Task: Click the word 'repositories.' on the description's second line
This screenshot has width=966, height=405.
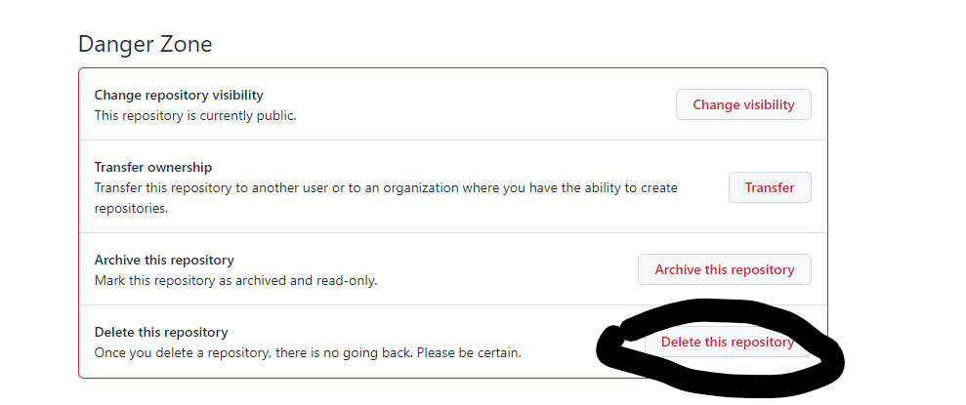Action: click(132, 208)
